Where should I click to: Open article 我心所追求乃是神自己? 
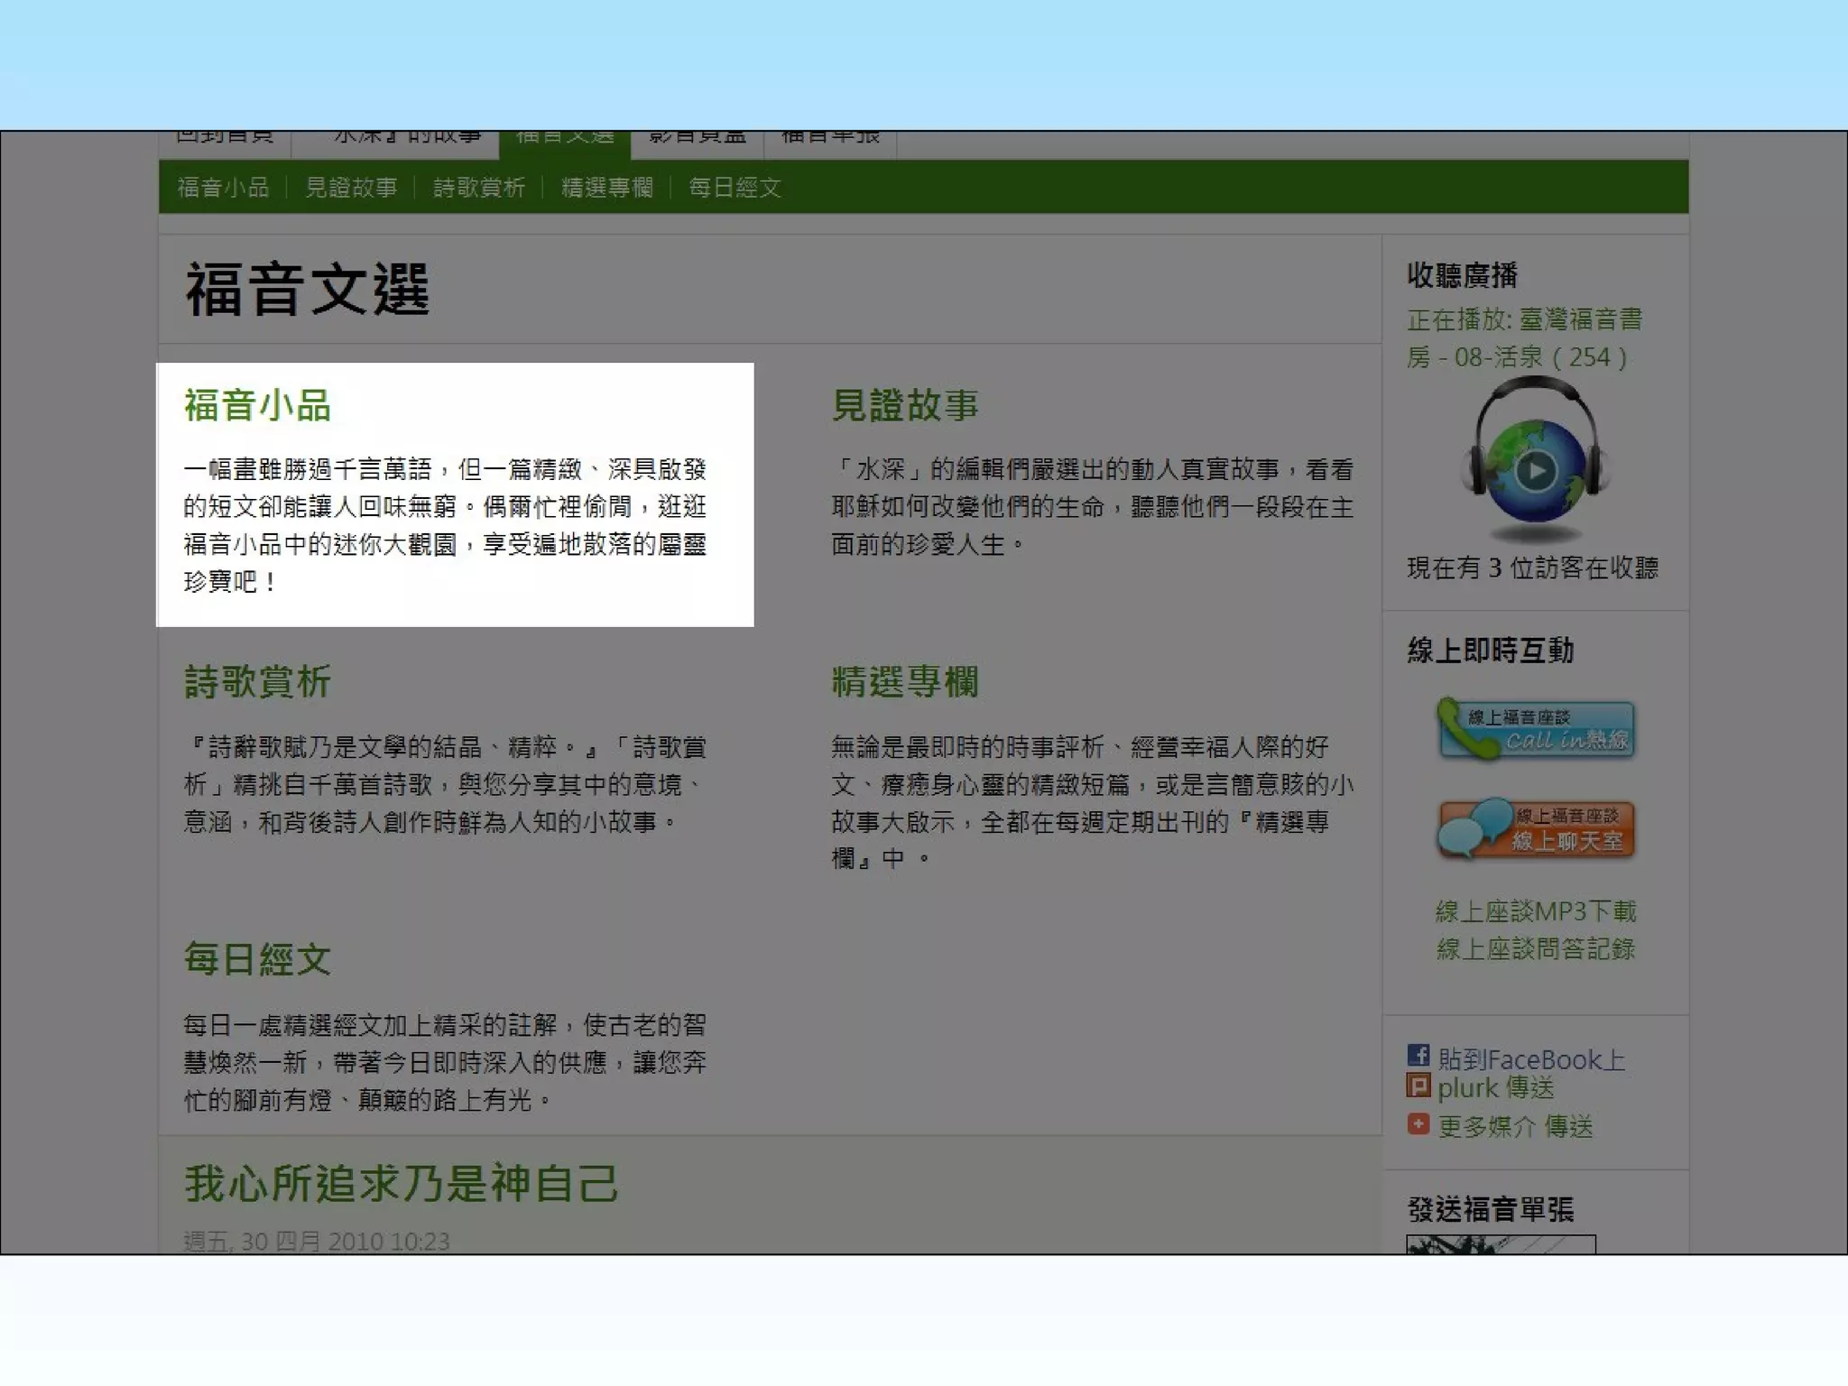(402, 1183)
